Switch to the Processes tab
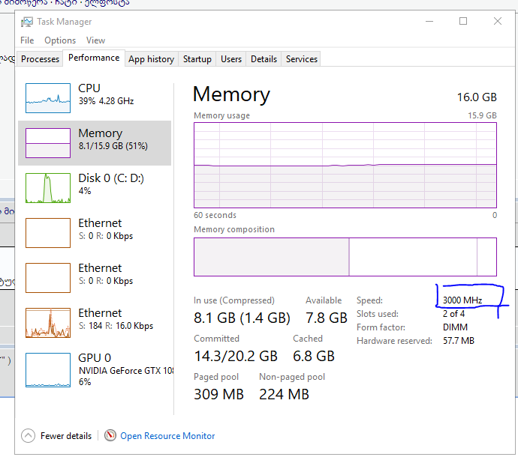518x457 pixels. pos(40,59)
